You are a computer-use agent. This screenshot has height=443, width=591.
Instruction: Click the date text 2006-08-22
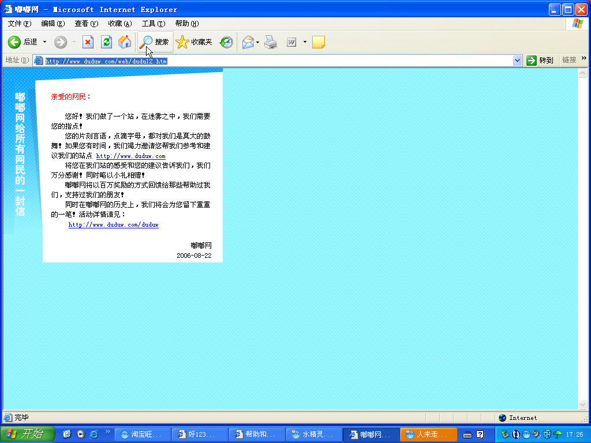(194, 256)
